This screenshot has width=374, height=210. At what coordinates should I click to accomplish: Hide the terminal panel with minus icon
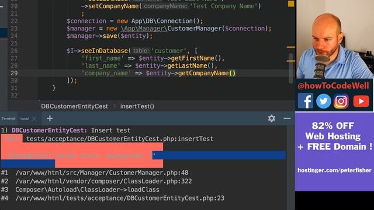click(287, 118)
